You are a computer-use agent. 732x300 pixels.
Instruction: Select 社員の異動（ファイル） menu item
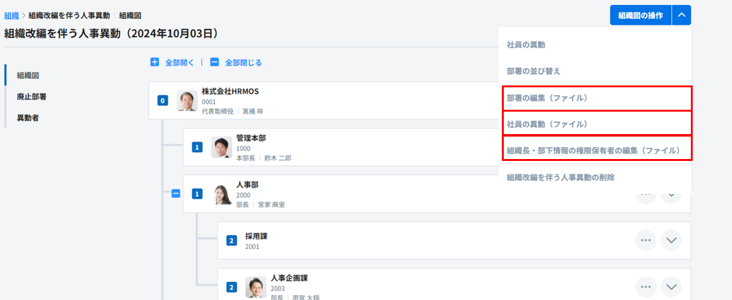coord(597,124)
